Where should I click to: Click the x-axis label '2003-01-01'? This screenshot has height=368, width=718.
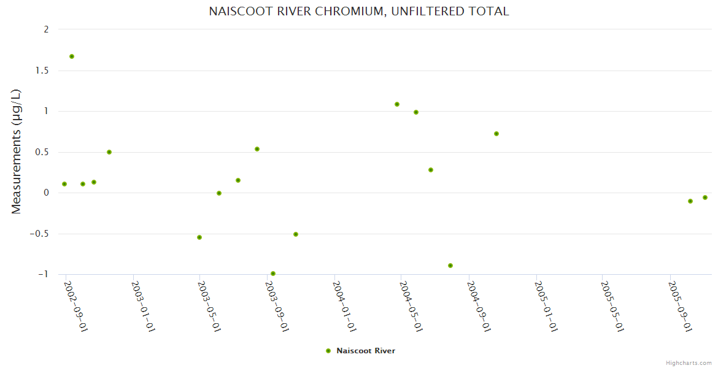pyautogui.click(x=142, y=306)
